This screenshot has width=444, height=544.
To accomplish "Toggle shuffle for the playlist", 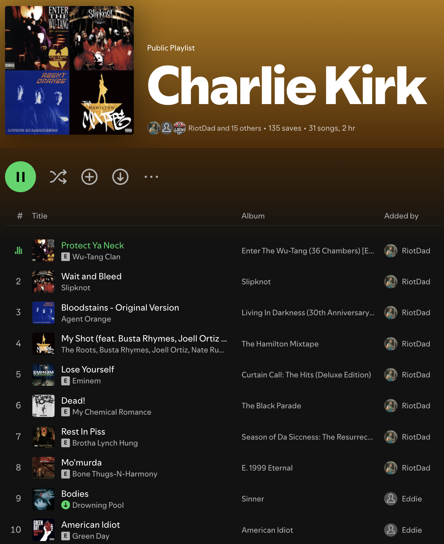I will [58, 177].
